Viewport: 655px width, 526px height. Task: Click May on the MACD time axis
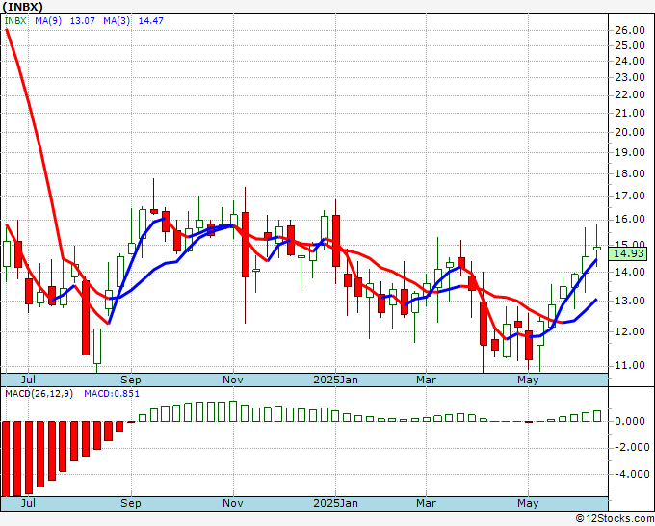528,503
